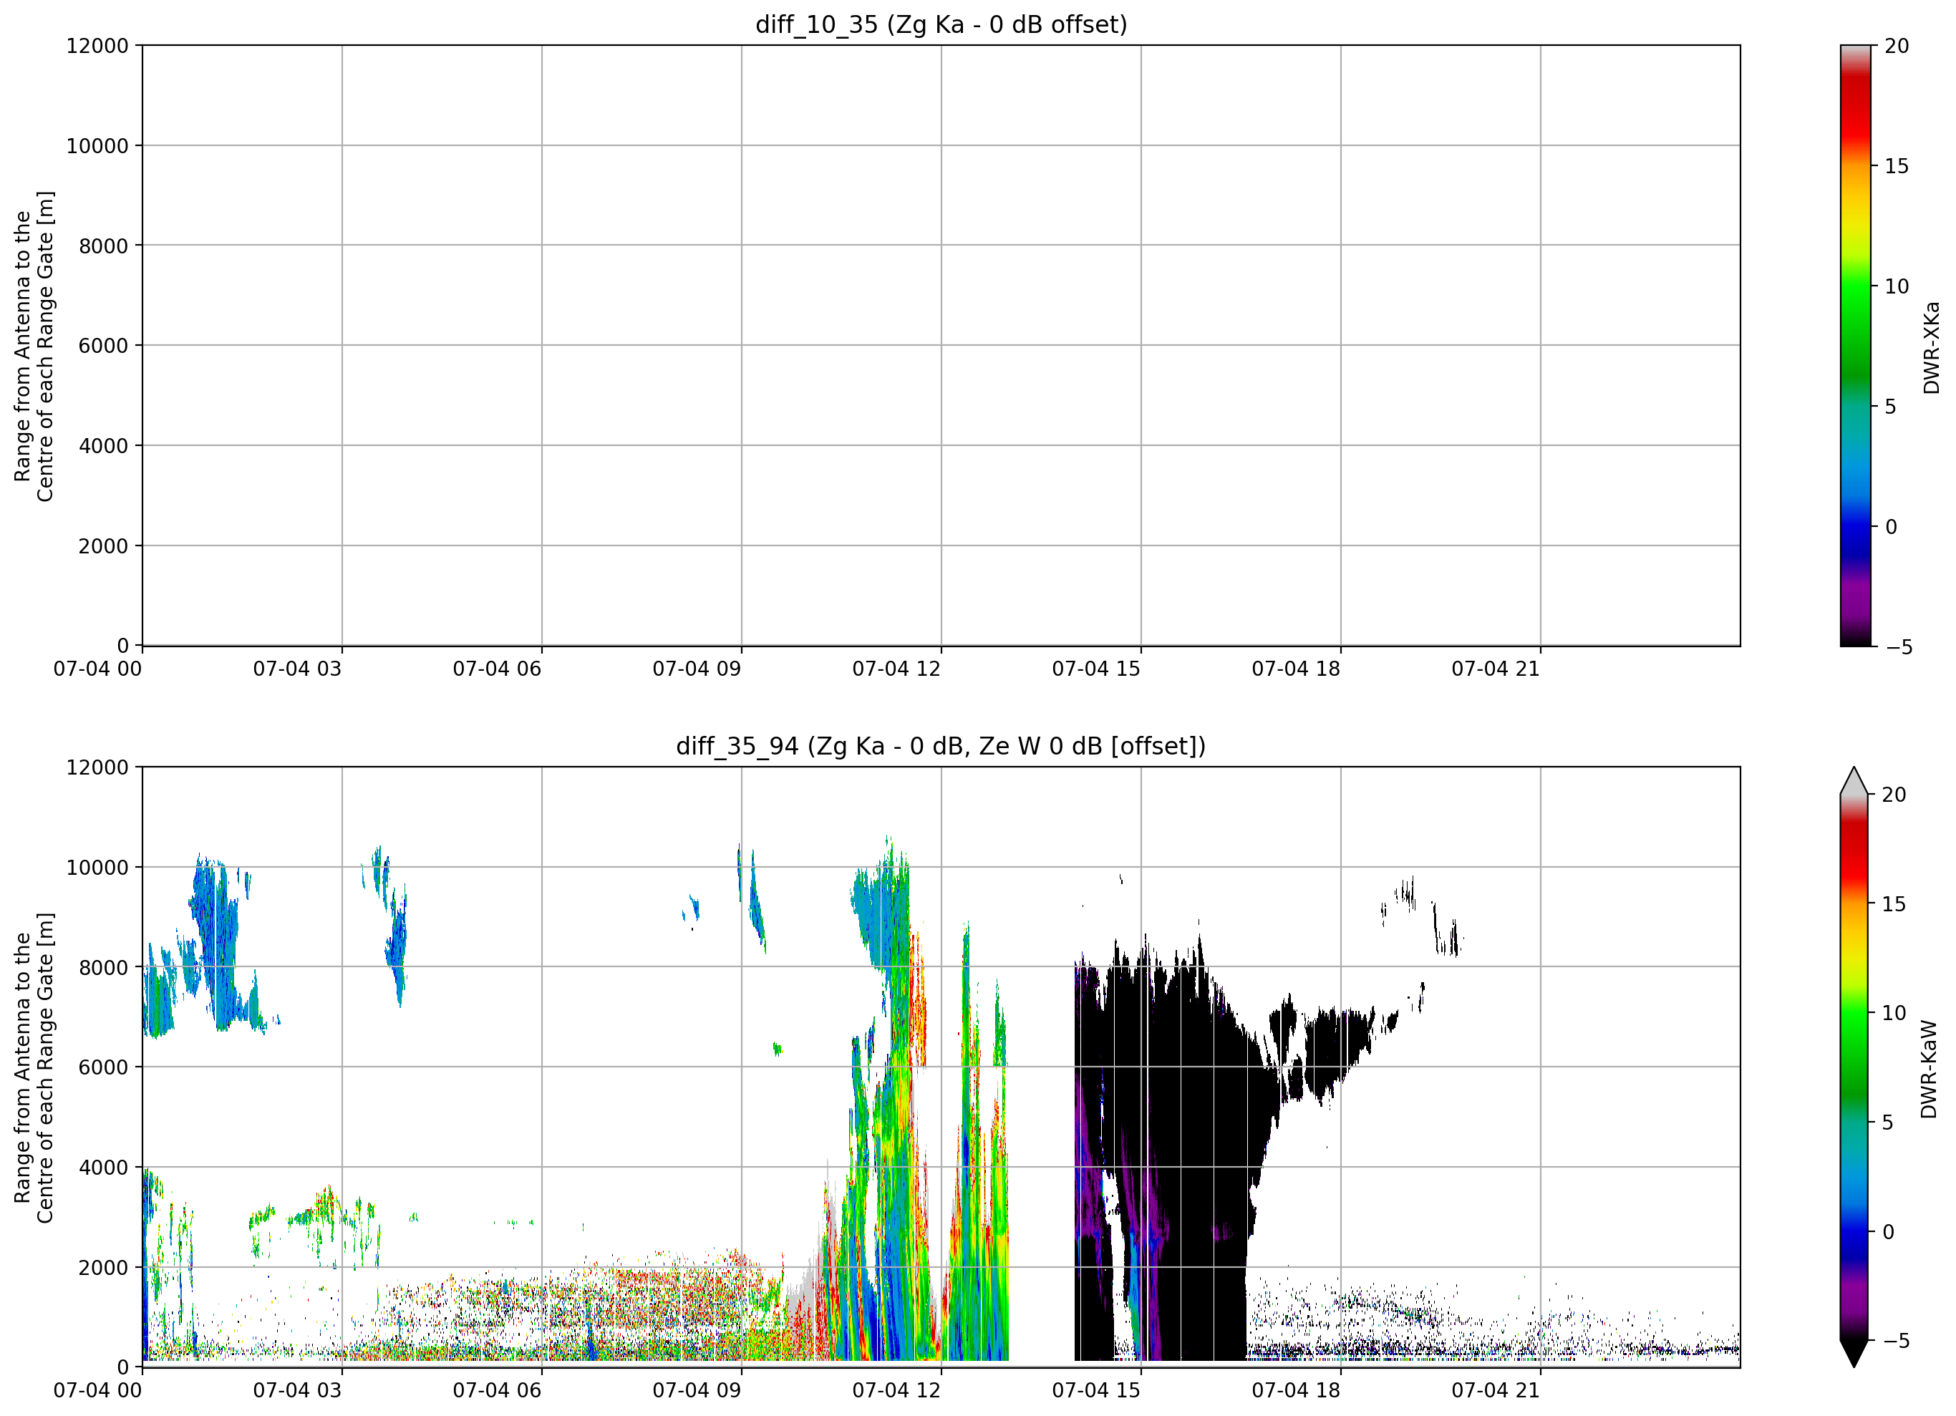
Task: Click '07-04 15' tick under diff_10_35 plot
Action: (x=1096, y=669)
